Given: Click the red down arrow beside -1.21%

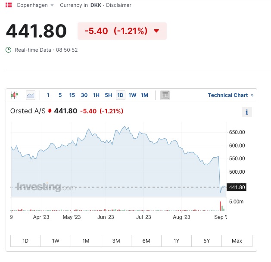Looking at the screenshot, I should pos(156,31).
